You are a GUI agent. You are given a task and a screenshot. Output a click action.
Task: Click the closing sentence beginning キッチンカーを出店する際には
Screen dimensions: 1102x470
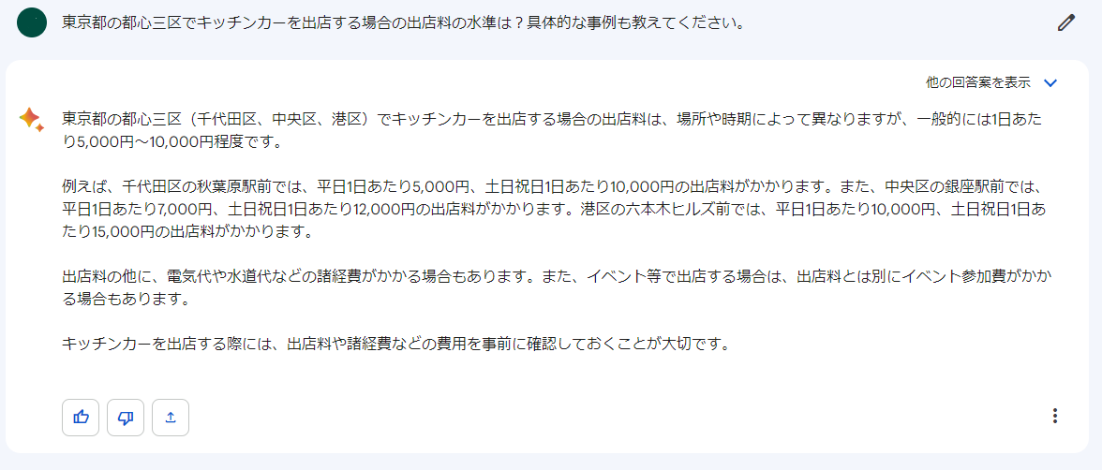[x=395, y=345]
